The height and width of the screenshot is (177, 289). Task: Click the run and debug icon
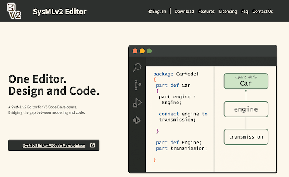pyautogui.click(x=137, y=103)
